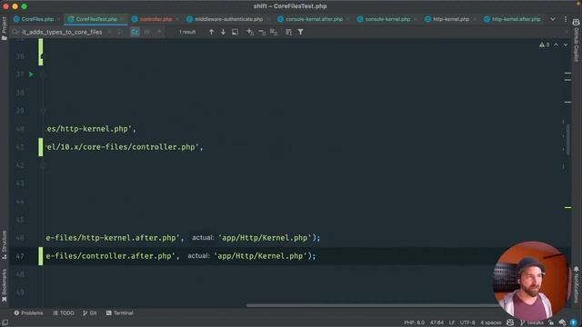Toggle Words (W) option in search bar
This screenshot has height=327, width=582.
click(x=147, y=33)
